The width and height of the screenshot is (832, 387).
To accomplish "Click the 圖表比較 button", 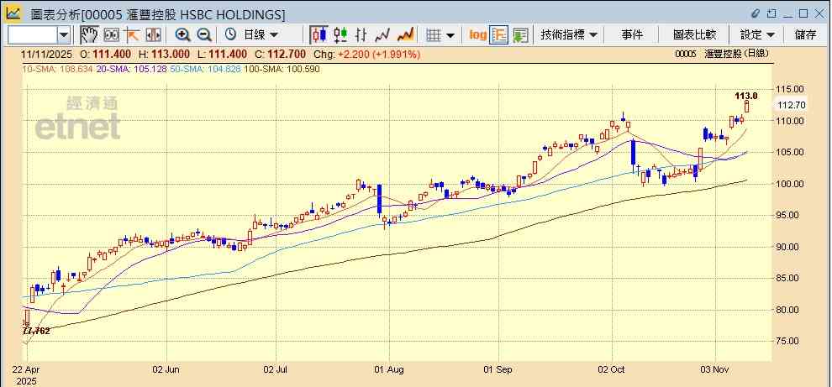I will click(x=694, y=34).
